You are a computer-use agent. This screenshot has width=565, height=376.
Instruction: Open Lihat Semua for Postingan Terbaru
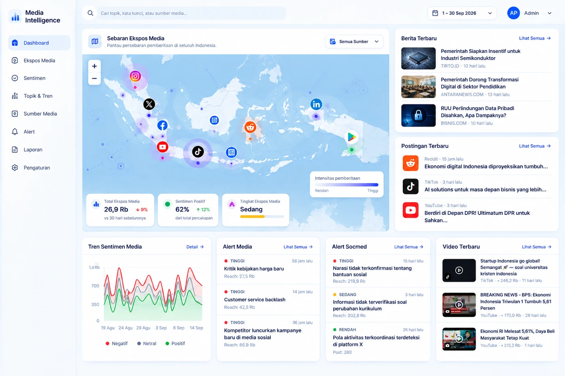pyautogui.click(x=535, y=146)
